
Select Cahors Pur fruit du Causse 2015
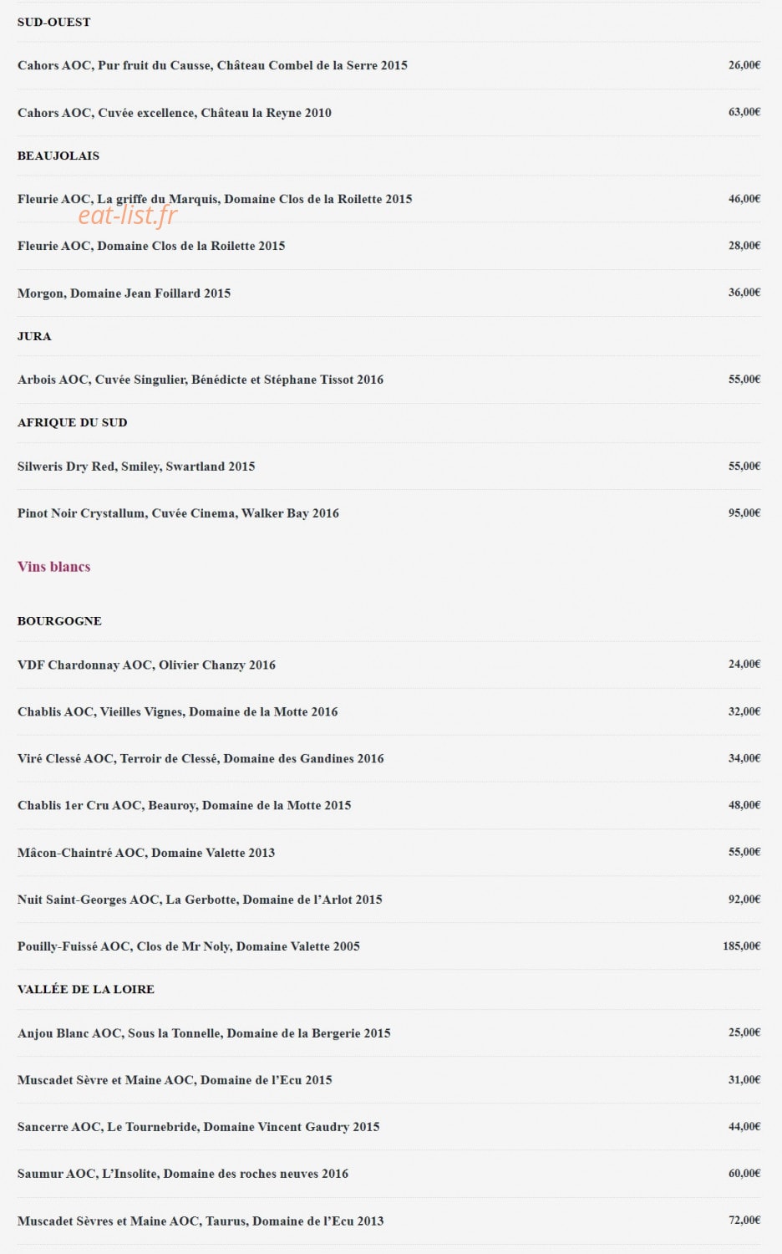(212, 65)
